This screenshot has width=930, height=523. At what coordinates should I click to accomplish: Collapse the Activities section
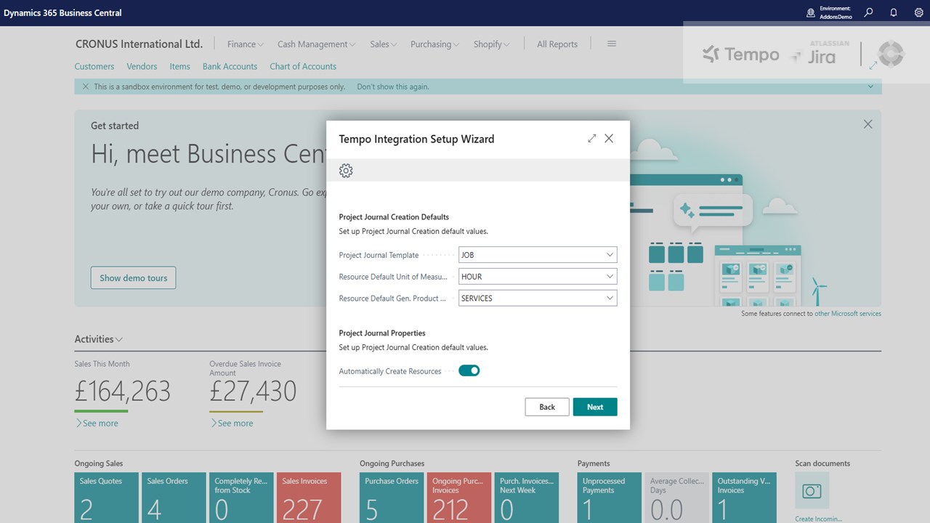point(98,339)
